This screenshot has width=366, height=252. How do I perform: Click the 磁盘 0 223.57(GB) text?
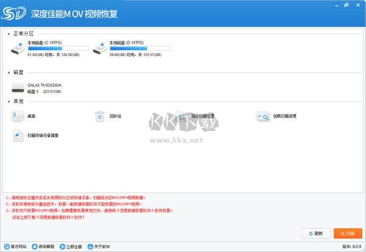coord(45,91)
